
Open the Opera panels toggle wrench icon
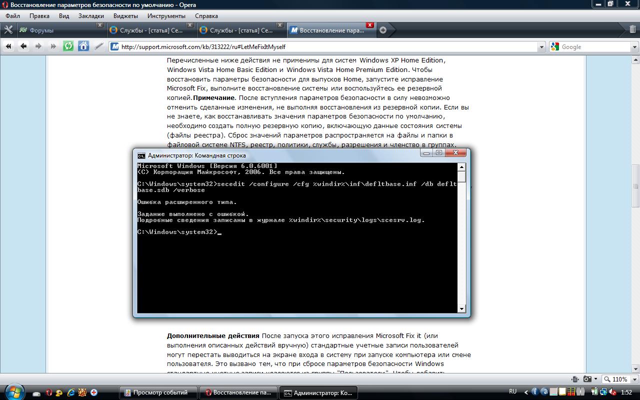[8, 30]
